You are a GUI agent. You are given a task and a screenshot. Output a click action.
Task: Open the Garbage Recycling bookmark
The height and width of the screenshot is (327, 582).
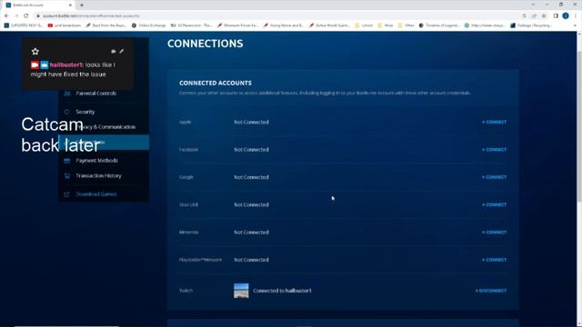click(x=531, y=25)
